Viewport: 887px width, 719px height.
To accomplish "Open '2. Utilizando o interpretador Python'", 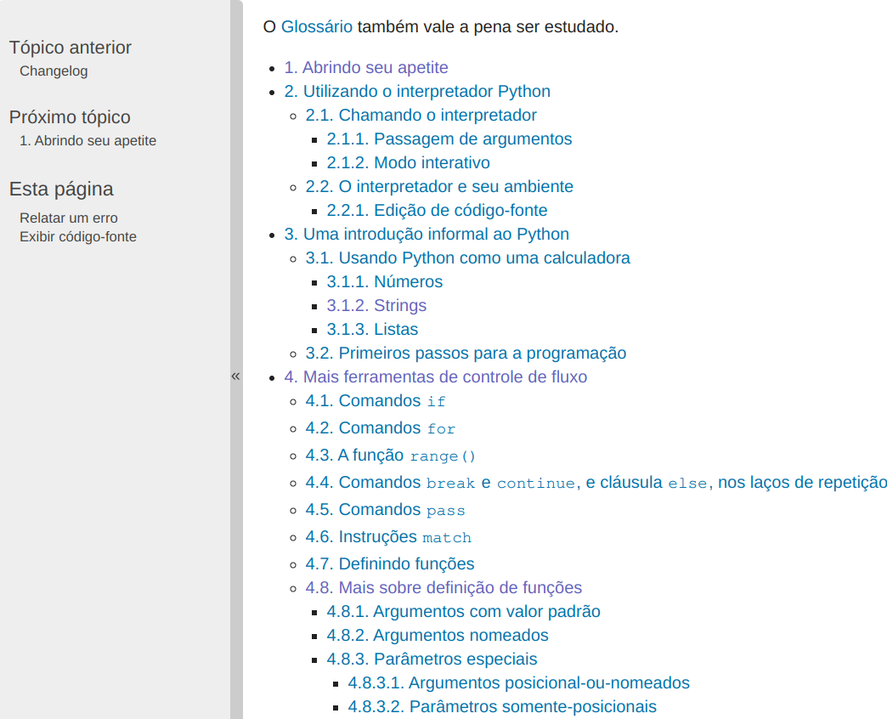I will coord(417,91).
